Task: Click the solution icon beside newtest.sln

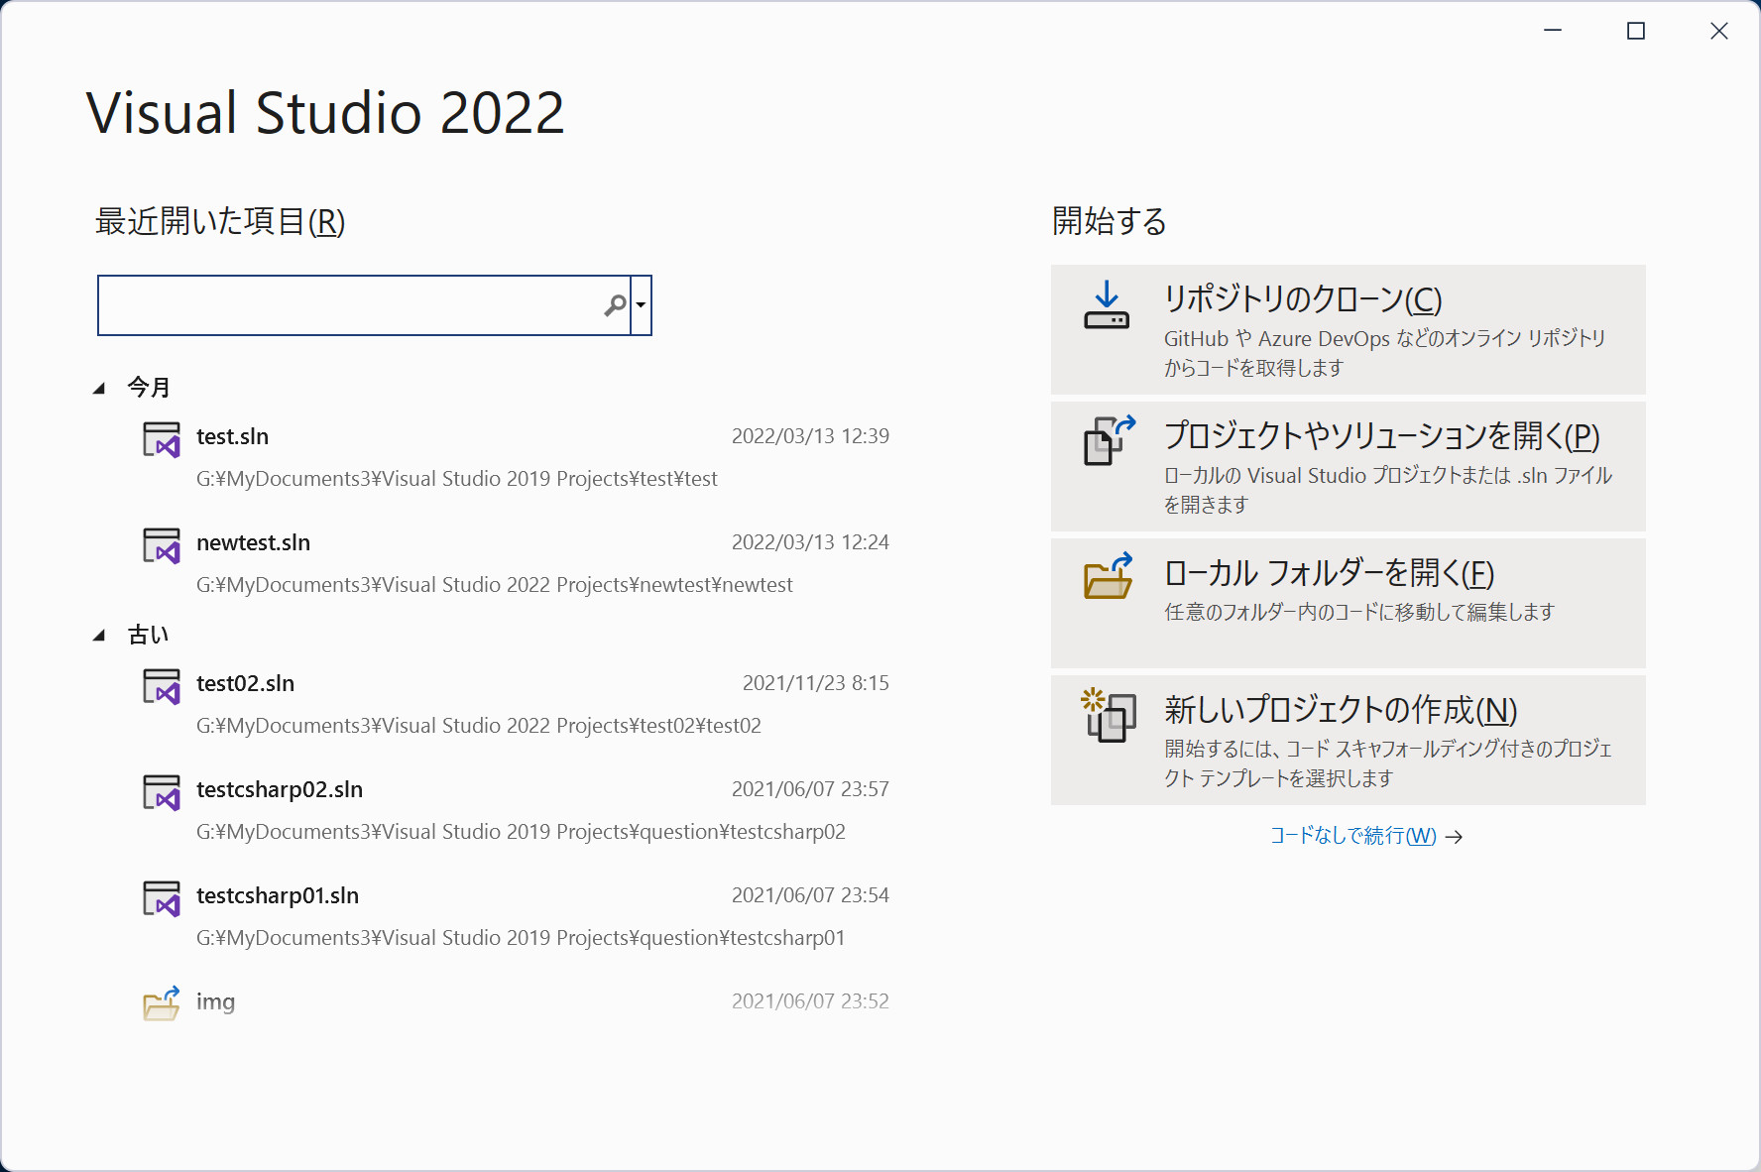Action: coord(162,545)
